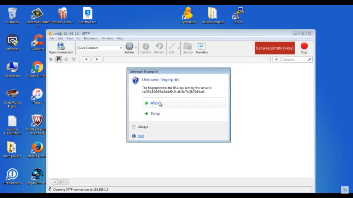The height and width of the screenshot is (198, 353).
Task: Switch to the History clock view
Action: (66, 59)
